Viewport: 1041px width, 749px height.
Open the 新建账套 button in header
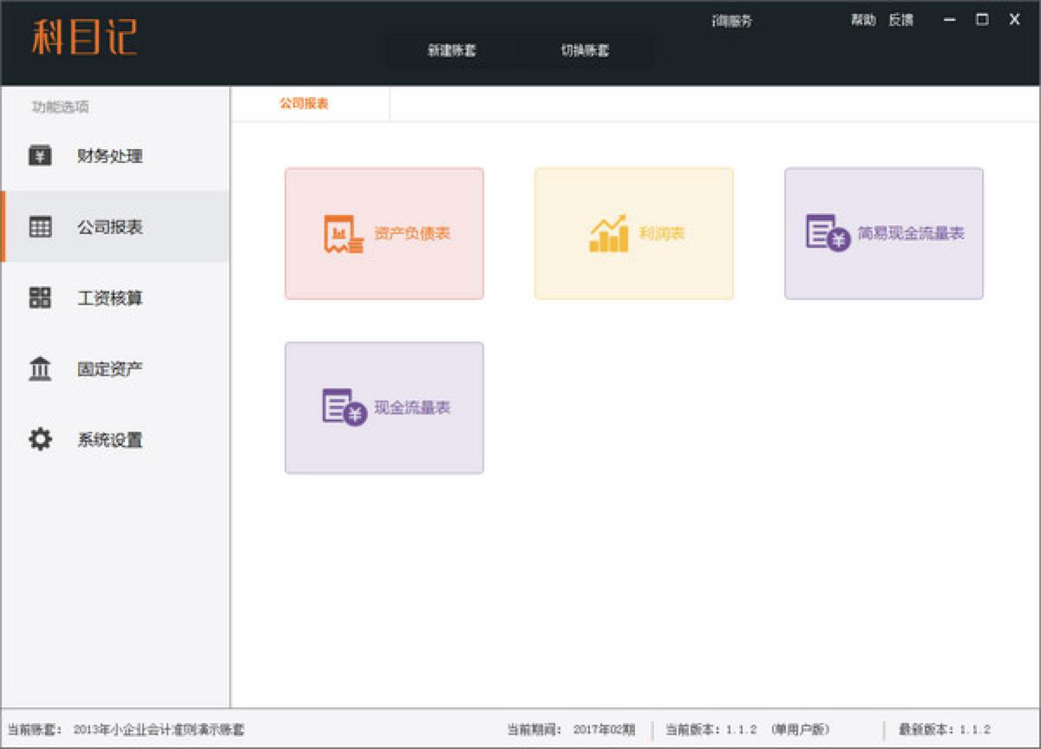coord(452,50)
